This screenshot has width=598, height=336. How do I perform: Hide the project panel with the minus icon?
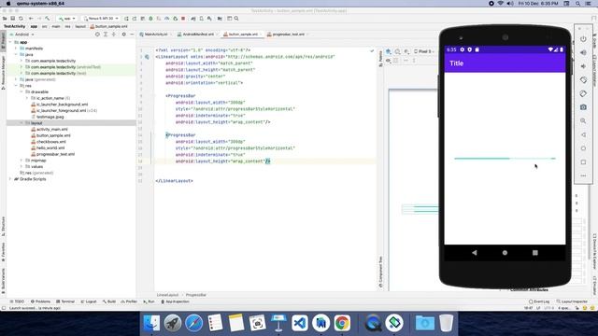(132, 35)
